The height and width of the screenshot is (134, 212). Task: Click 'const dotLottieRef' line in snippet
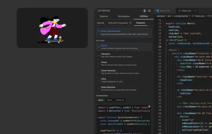[125, 124]
